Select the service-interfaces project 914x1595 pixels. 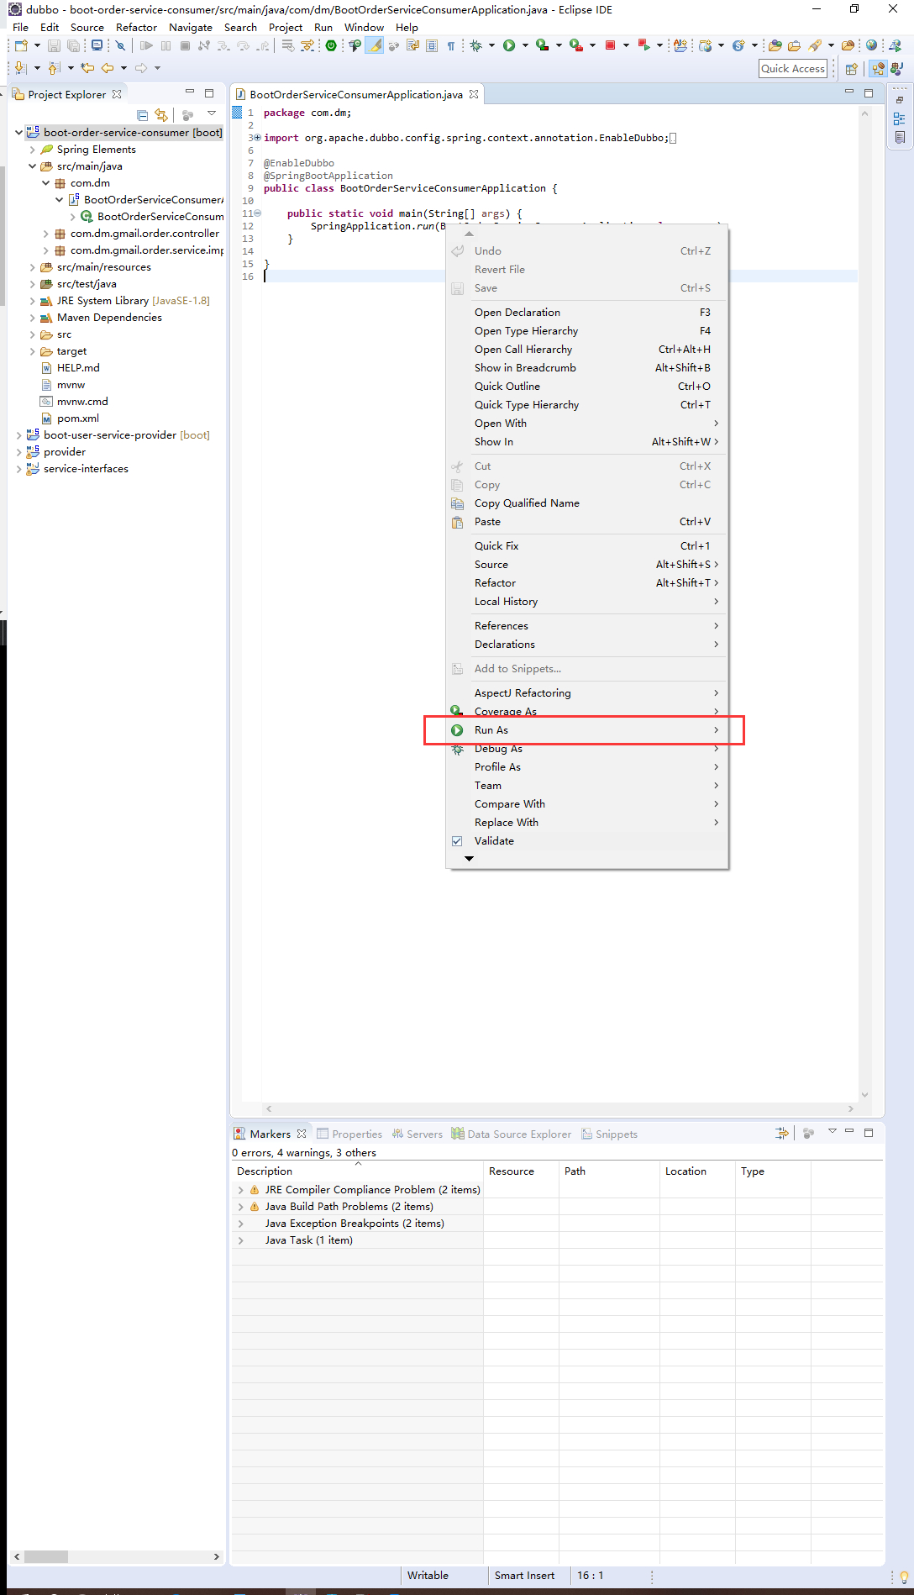pos(86,469)
